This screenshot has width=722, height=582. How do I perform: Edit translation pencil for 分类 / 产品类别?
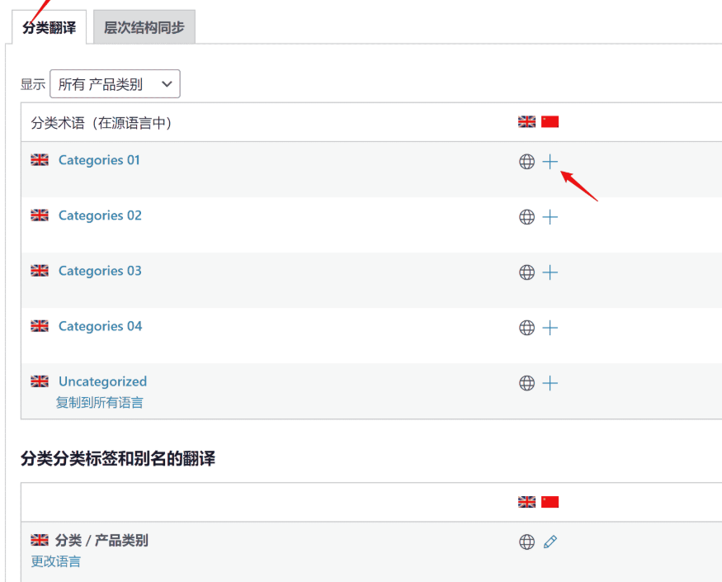(550, 542)
